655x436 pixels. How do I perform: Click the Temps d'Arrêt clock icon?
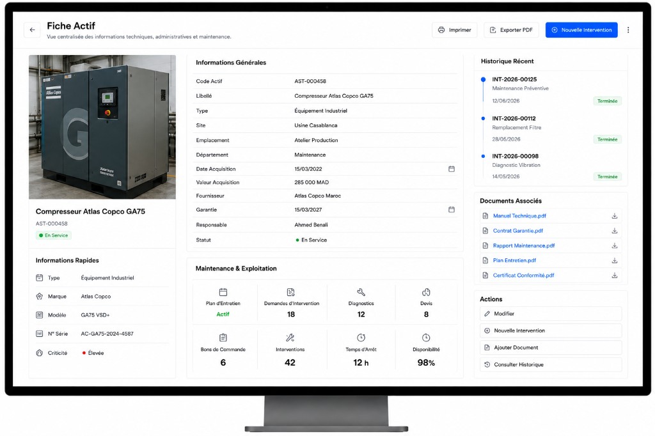(361, 338)
